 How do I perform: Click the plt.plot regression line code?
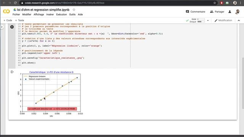pos(62,46)
